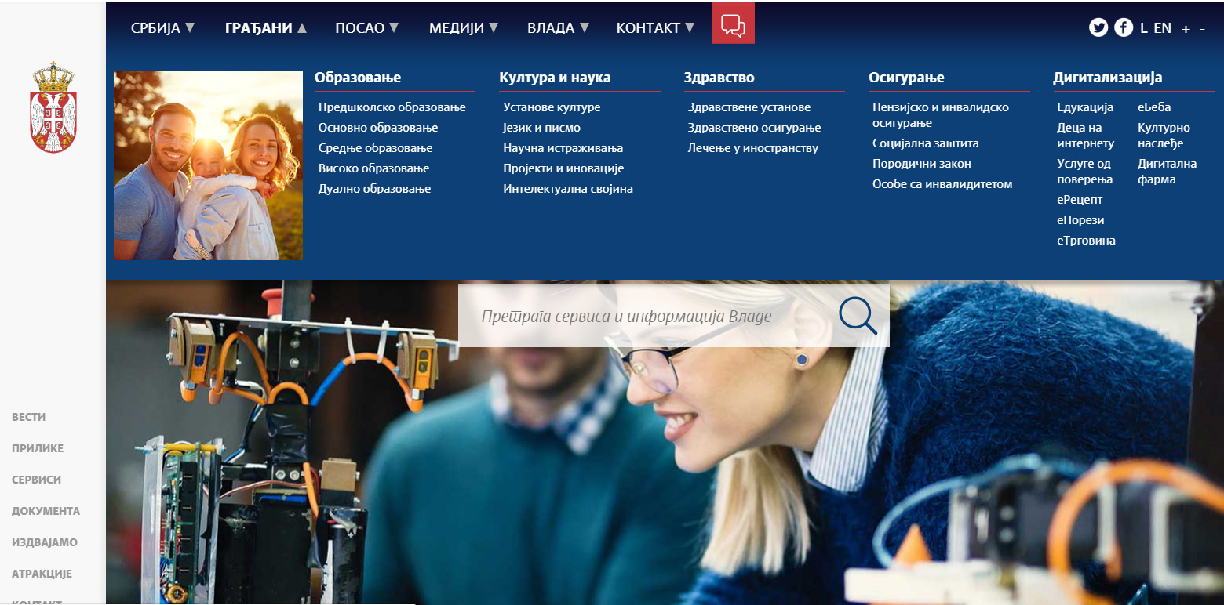Go to Пројекти и иновације
Image resolution: width=1224 pixels, height=605 pixels.
[563, 168]
